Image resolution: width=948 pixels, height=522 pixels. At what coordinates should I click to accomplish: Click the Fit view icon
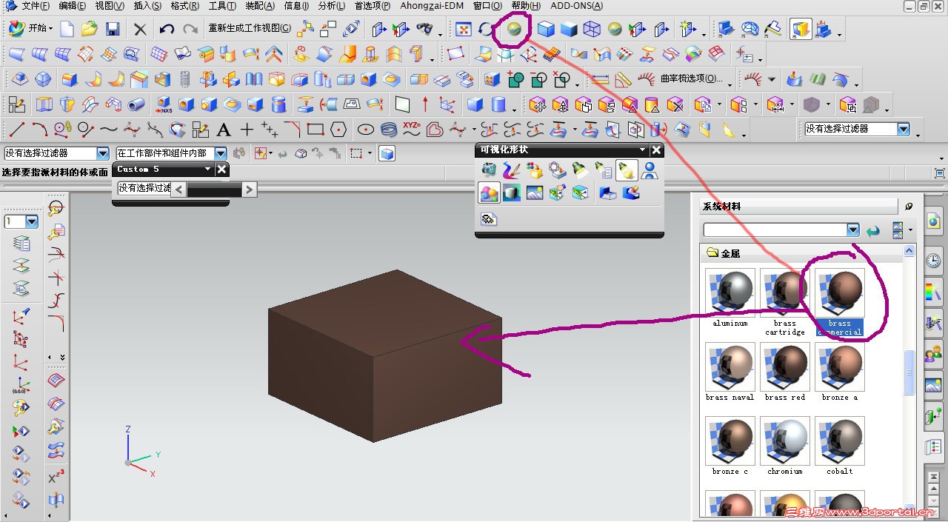pyautogui.click(x=464, y=29)
